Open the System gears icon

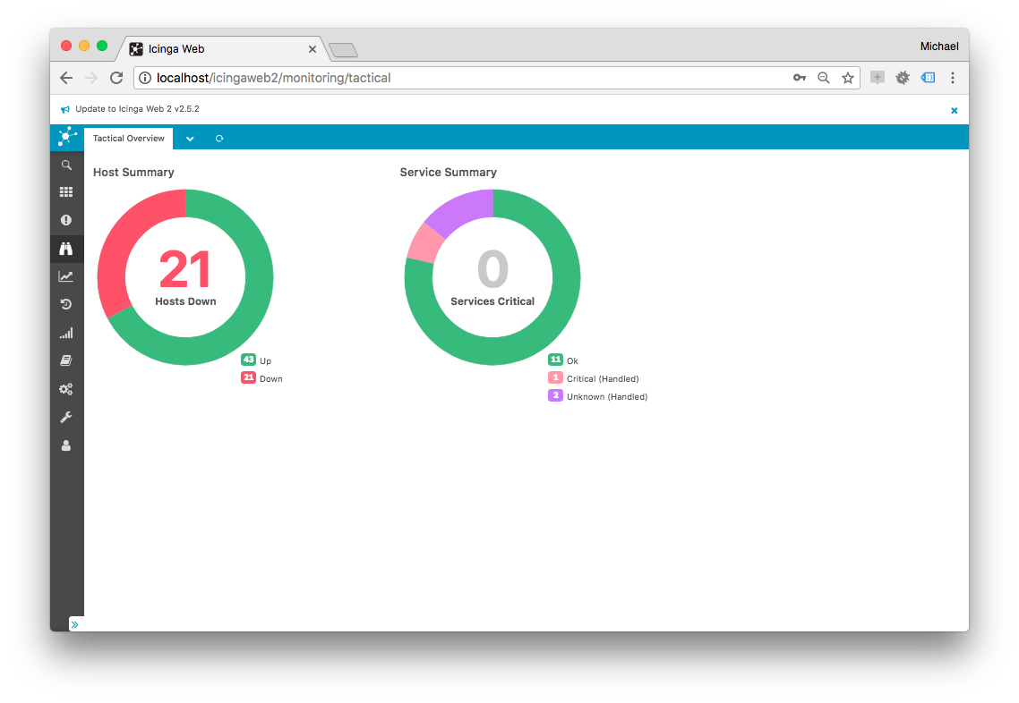coord(66,389)
